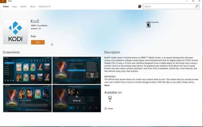This screenshot has height=127, width=203.
Task: Click the orange back arrow button
Action: 3,1
